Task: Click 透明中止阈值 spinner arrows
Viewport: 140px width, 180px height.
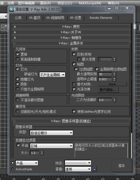Action: (x=115, y=79)
